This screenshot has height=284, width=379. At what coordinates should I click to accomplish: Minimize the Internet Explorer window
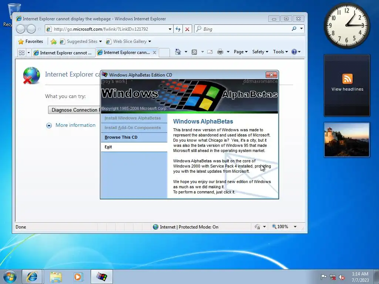274,19
